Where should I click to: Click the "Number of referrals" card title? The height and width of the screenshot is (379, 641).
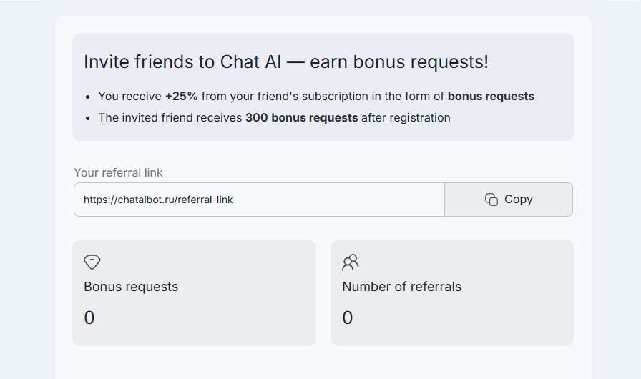[401, 287]
